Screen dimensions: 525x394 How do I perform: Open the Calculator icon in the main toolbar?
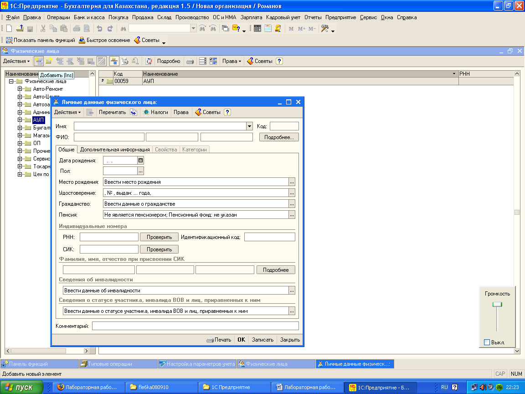coord(257,29)
